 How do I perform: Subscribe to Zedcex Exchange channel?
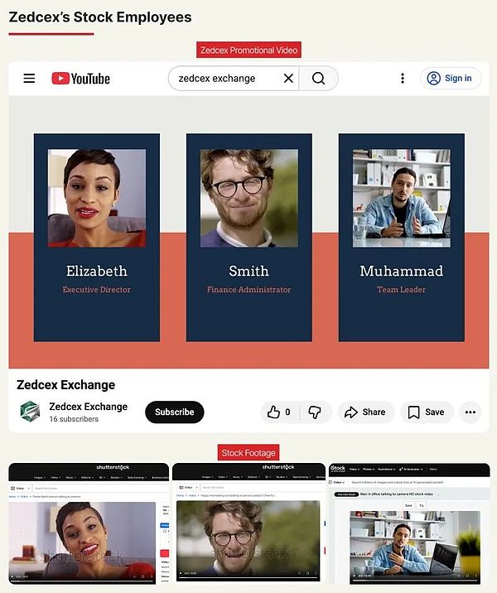click(175, 412)
